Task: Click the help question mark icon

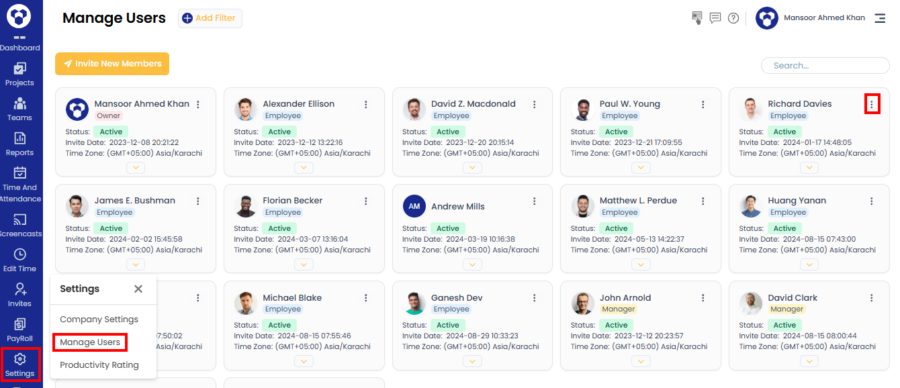Action: pyautogui.click(x=733, y=18)
